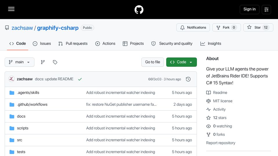Screen dimensions: 278x156
Task: Click the Sign in button
Action: coord(249,9)
